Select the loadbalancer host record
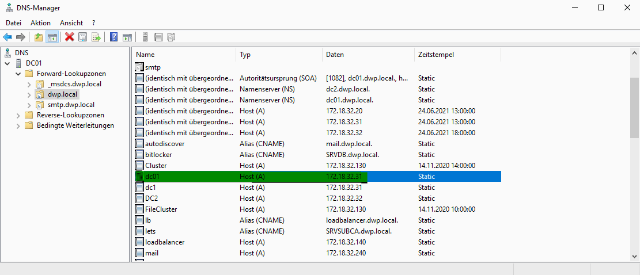The image size is (640, 275). [x=164, y=242]
